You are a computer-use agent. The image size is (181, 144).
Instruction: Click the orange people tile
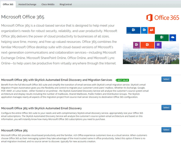coord(151,30)
